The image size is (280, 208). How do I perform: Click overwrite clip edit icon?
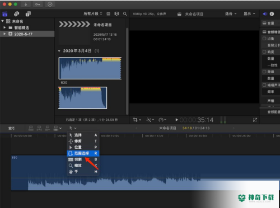[56, 128]
